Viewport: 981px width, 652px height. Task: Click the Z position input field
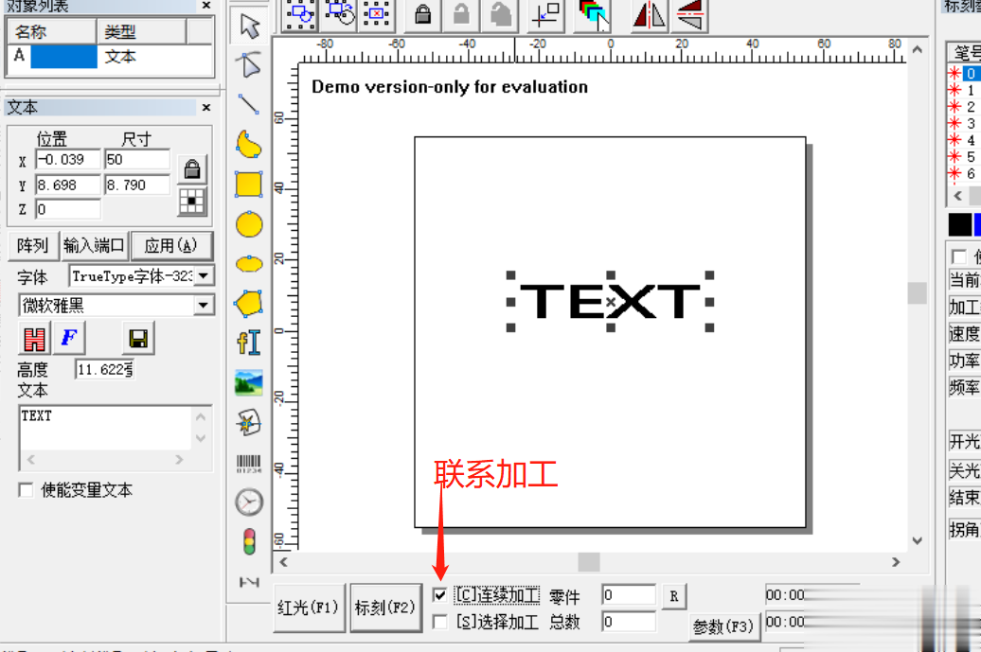(68, 209)
